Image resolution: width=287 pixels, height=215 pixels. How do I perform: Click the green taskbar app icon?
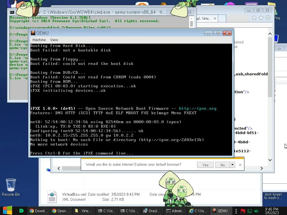coord(21,211)
